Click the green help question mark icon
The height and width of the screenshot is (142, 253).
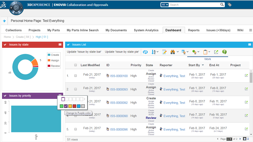coord(224,52)
